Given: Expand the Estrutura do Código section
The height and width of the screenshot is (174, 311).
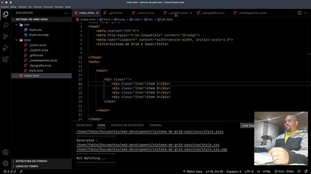Looking at the screenshot, I should pyautogui.click(x=41, y=161).
